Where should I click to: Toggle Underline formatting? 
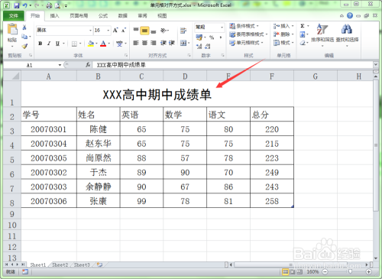[x=57, y=44]
